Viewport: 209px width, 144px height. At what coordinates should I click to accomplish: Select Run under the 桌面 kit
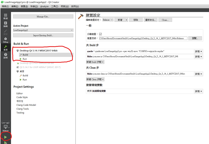click(25, 79)
